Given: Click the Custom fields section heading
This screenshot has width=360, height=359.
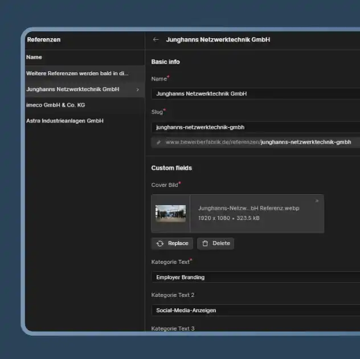Looking at the screenshot, I should tap(171, 168).
